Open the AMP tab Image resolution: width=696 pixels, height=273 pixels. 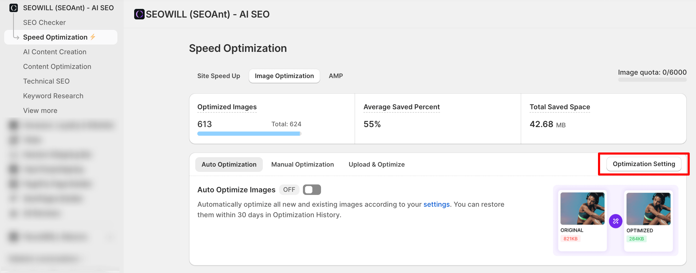(x=335, y=76)
